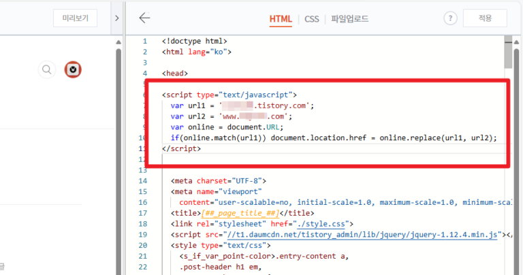This screenshot has width=523, height=275.
Task: Click the meta charset="UTF-8" line
Action: (x=219, y=180)
